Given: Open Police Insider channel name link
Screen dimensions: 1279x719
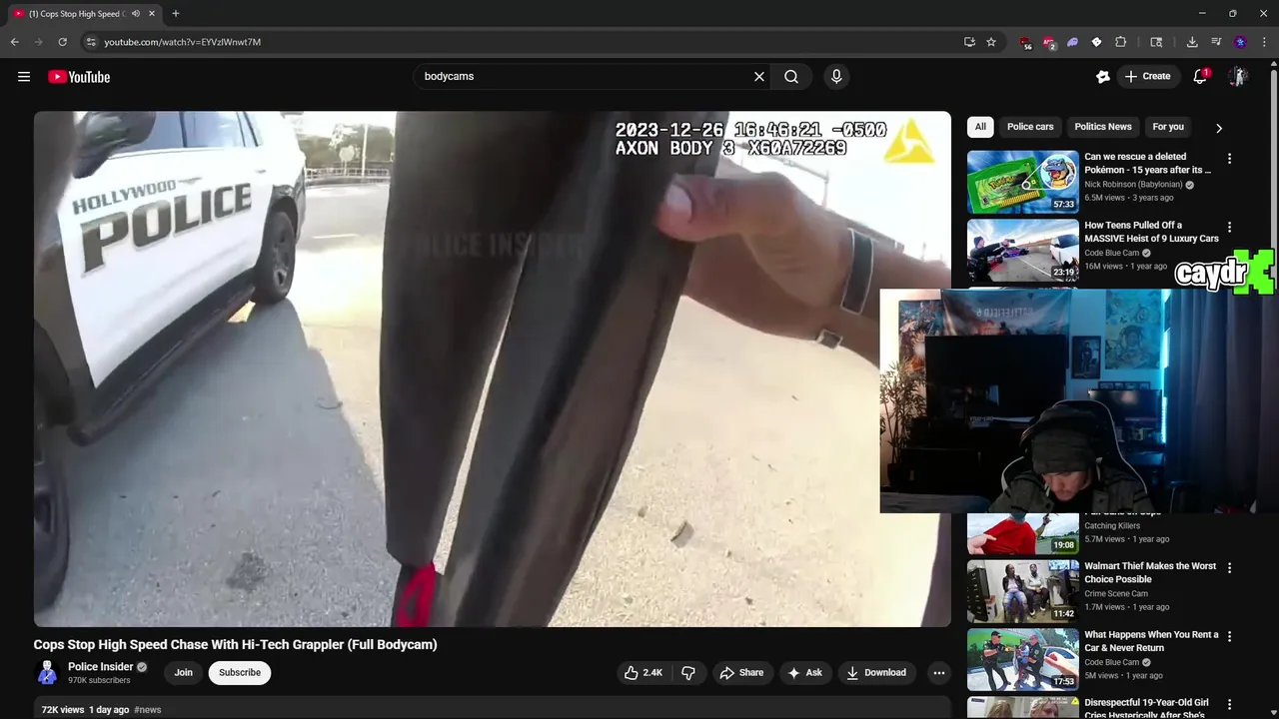Looking at the screenshot, I should click(101, 667).
